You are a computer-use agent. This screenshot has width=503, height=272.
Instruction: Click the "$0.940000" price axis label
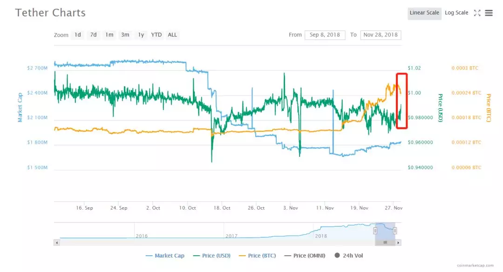(x=420, y=167)
